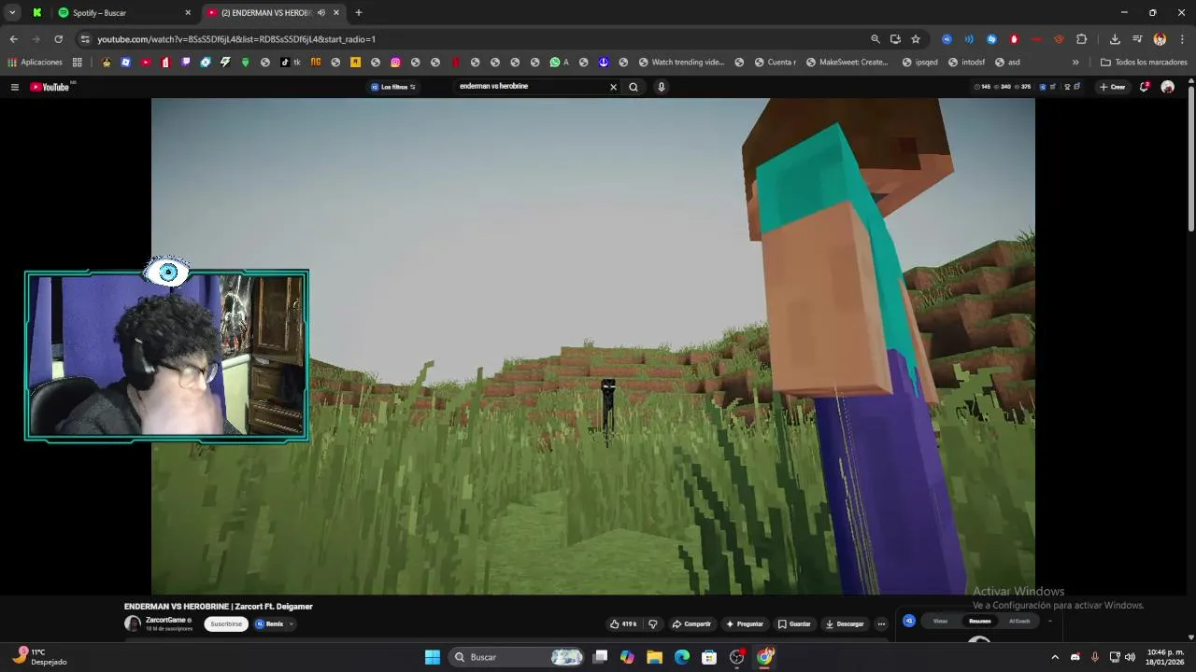Download video with Descargar button

[845, 623]
